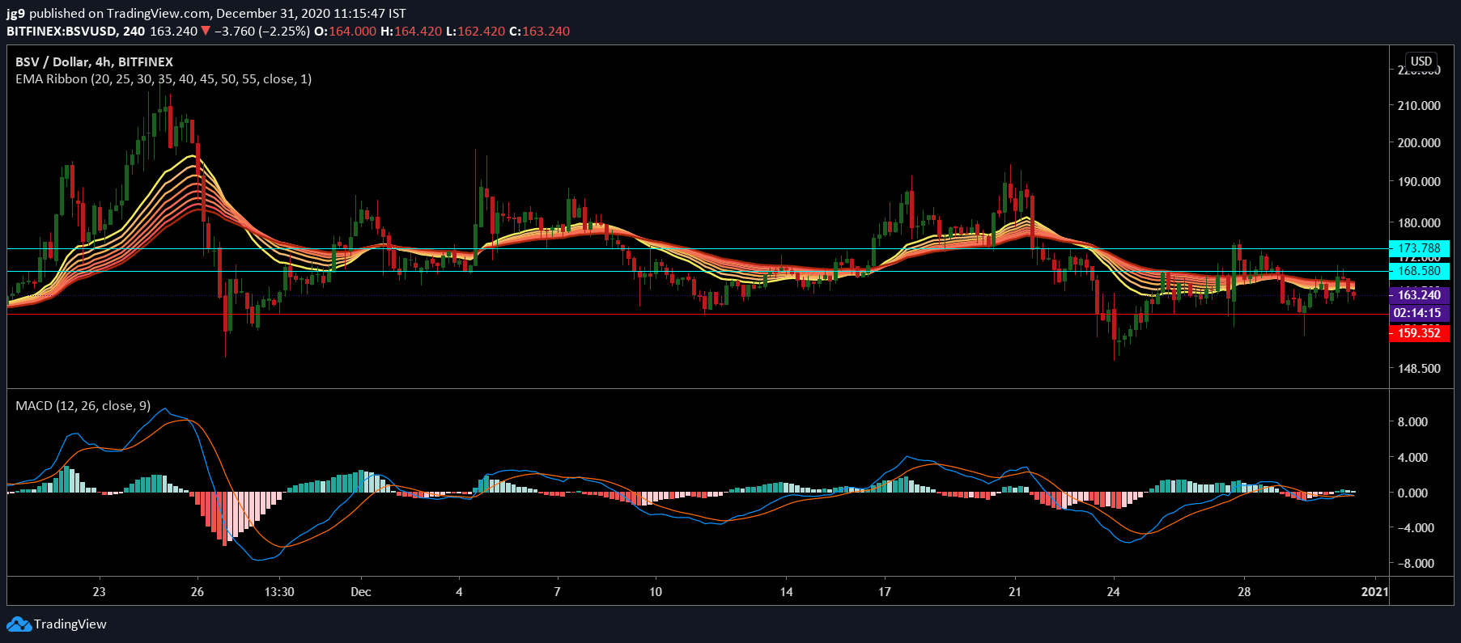Click the '7' date axis label
This screenshot has height=643, width=1461.
[557, 592]
